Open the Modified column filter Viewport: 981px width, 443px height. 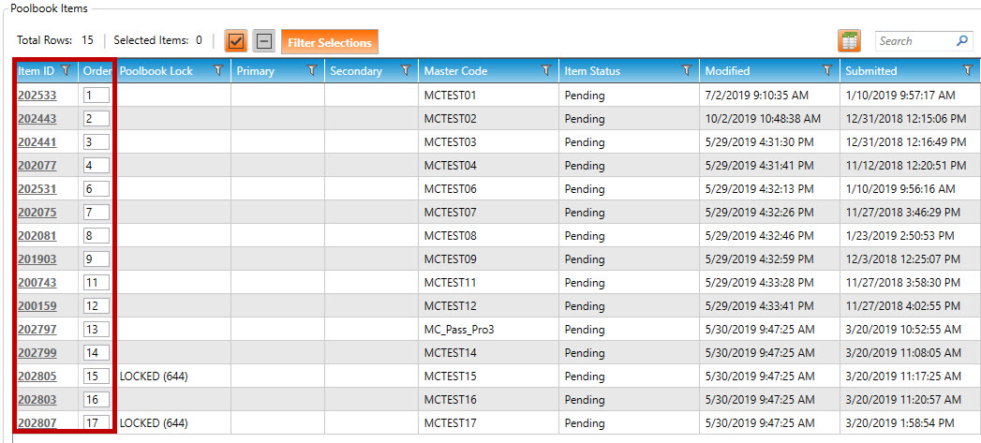827,71
